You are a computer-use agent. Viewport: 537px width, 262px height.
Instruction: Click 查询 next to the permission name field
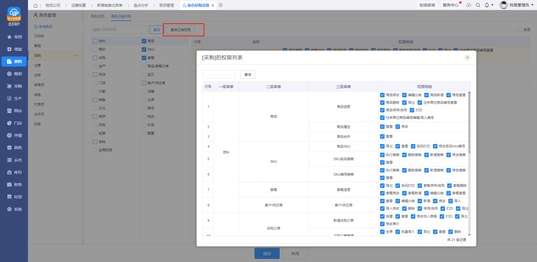click(157, 30)
